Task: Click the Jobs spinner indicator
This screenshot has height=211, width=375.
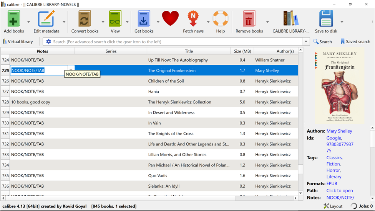Action: click(354, 206)
